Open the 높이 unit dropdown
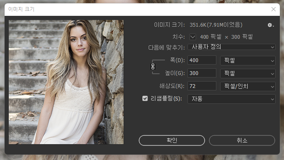Screen dimensions: 284x160 click(248, 73)
